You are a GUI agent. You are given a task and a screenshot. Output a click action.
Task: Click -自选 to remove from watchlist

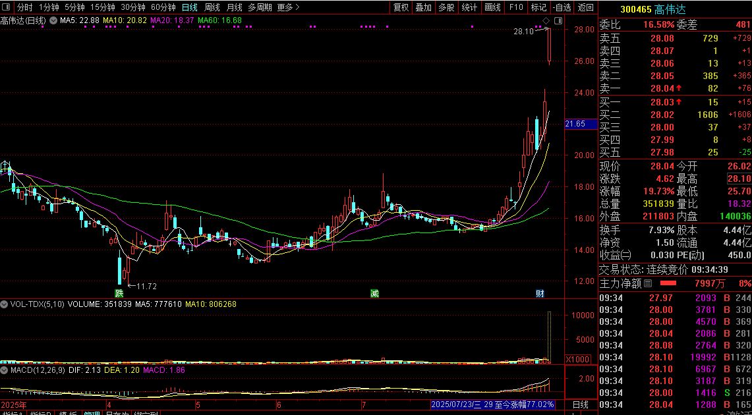pyautogui.click(x=562, y=7)
